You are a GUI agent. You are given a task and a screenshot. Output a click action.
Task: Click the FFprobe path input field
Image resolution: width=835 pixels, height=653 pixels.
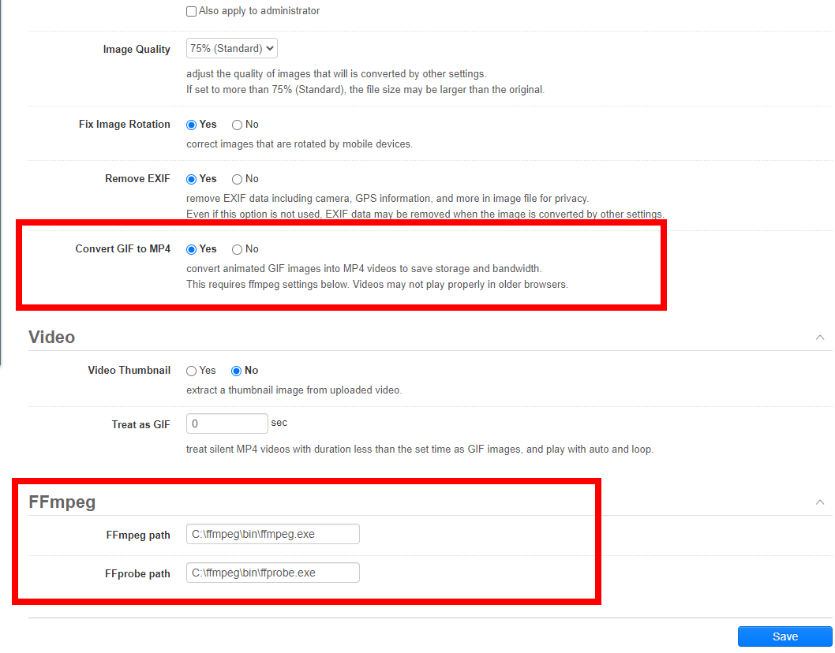(272, 573)
